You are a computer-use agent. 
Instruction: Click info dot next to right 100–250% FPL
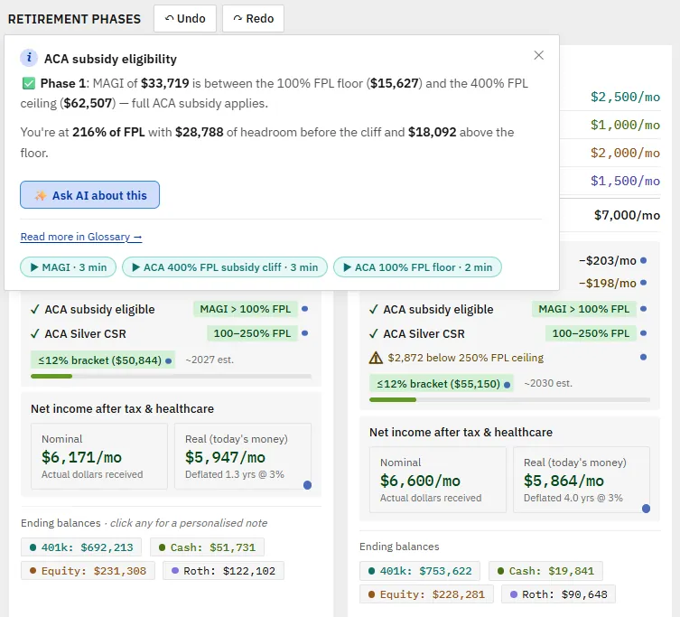click(x=644, y=333)
